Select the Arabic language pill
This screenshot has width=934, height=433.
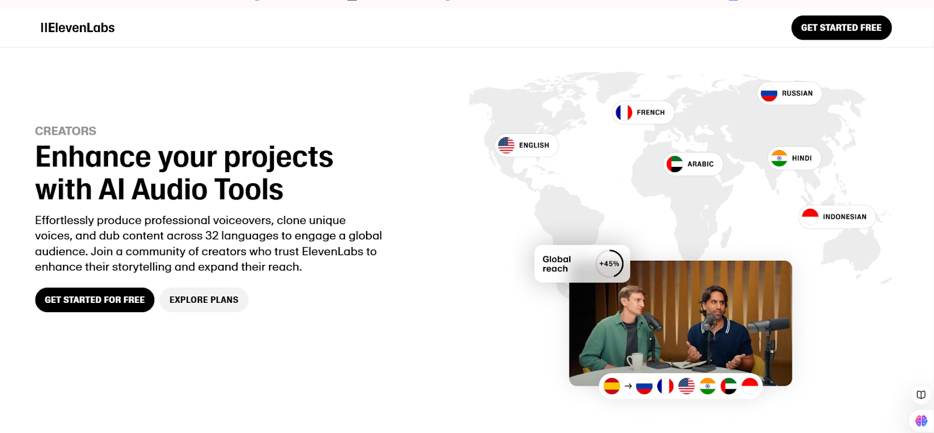tap(693, 164)
